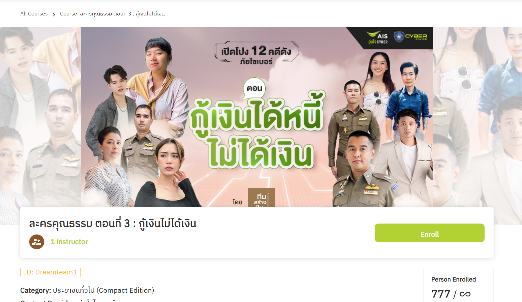Click the ID: Dreamteam1 badge
The width and height of the screenshot is (522, 302).
pyautogui.click(x=50, y=272)
